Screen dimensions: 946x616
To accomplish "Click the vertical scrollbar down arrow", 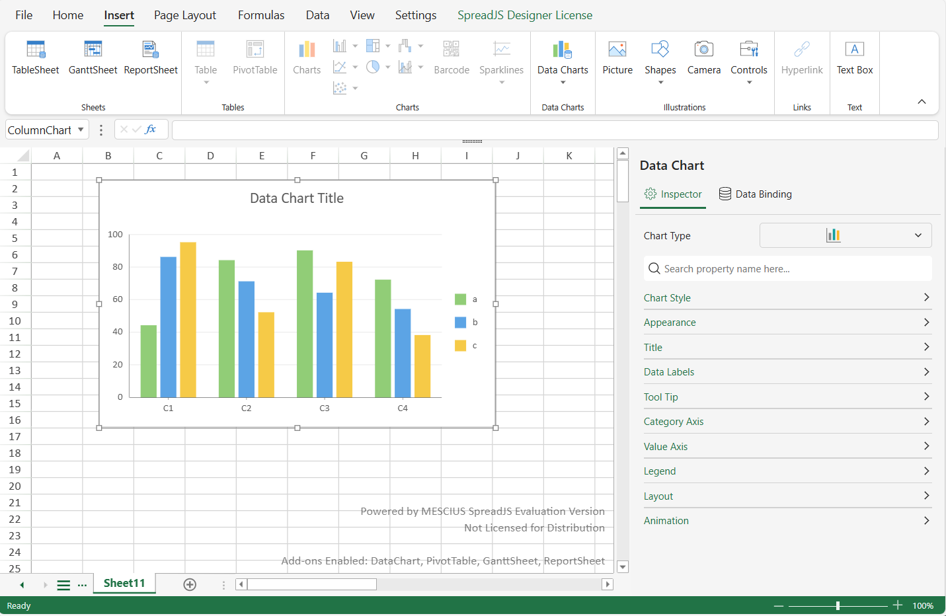I will 622,567.
